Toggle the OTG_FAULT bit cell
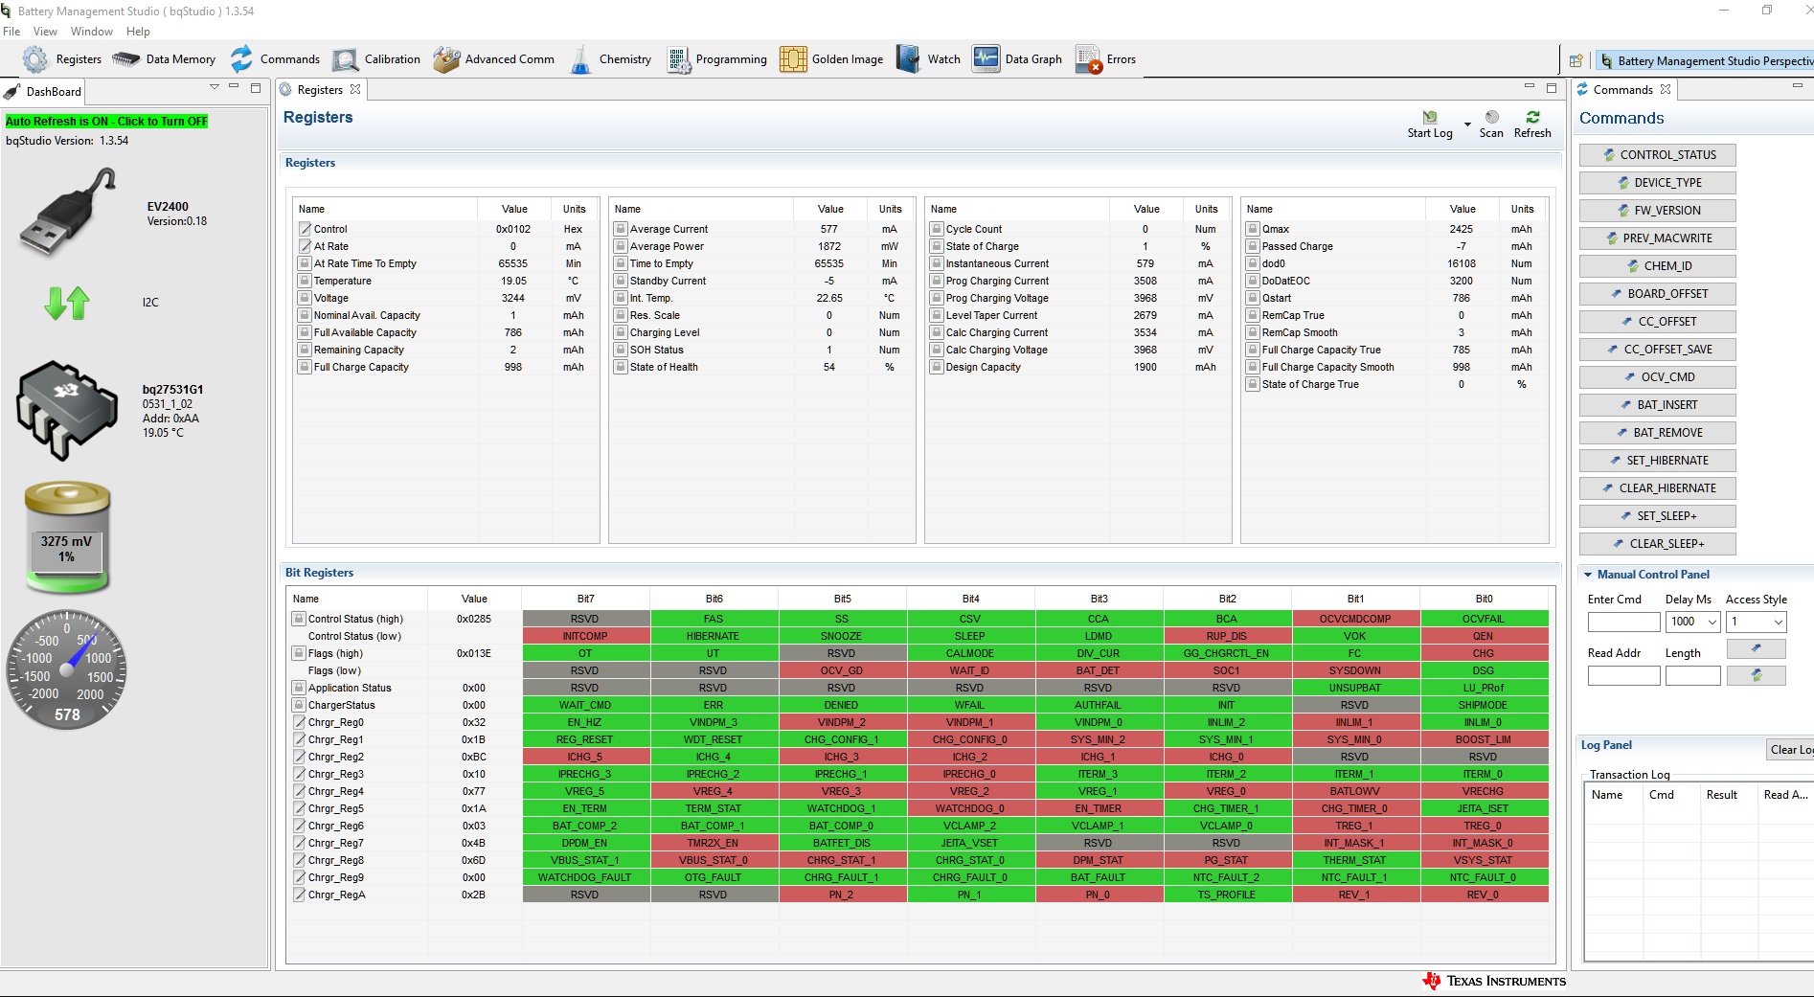This screenshot has height=997, width=1814. tap(714, 877)
